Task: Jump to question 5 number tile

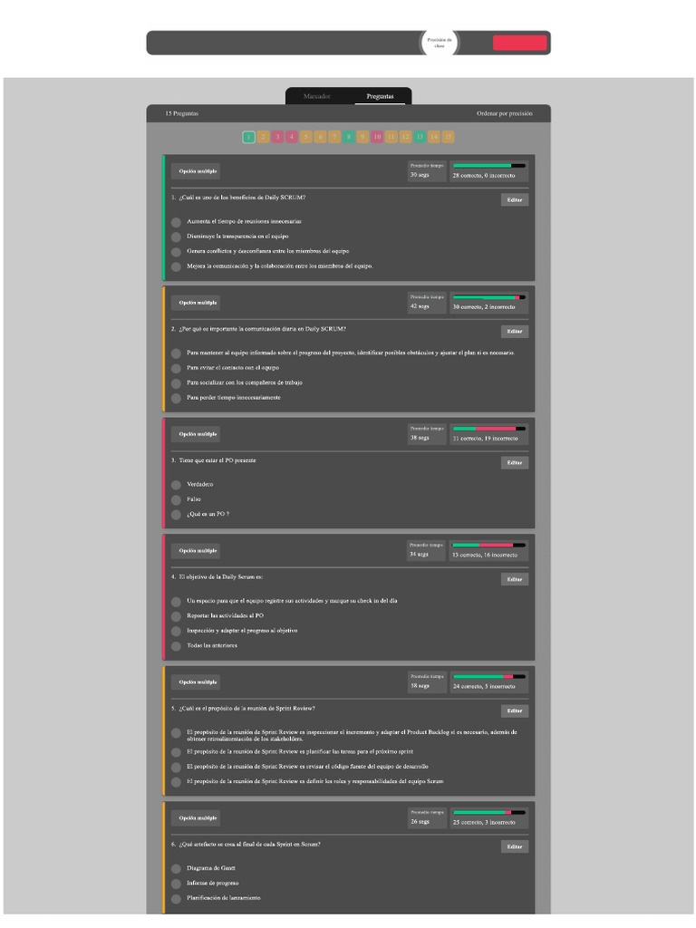Action: (305, 137)
